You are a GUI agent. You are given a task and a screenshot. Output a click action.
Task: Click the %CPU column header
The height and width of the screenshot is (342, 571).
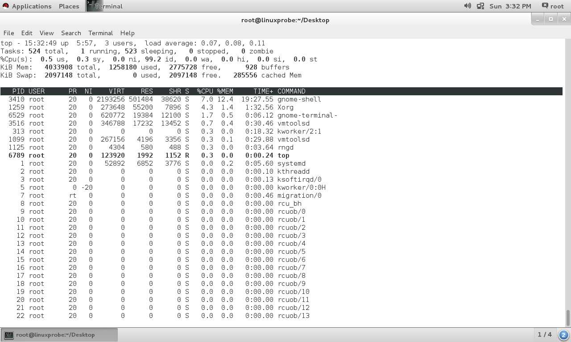205,91
